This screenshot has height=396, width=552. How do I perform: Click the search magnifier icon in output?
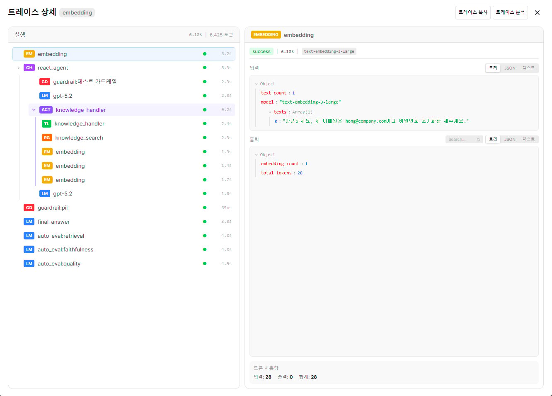[x=478, y=140]
